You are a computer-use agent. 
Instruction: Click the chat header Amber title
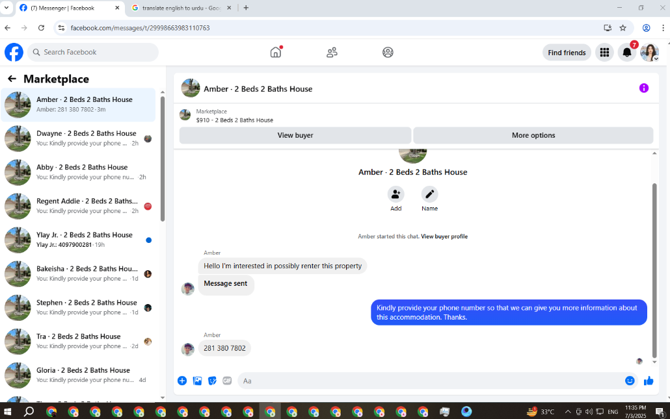click(x=258, y=89)
